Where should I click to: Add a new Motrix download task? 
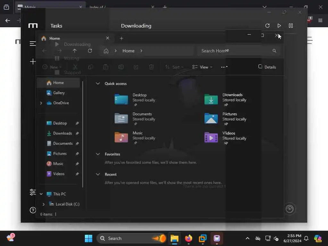click(33, 61)
